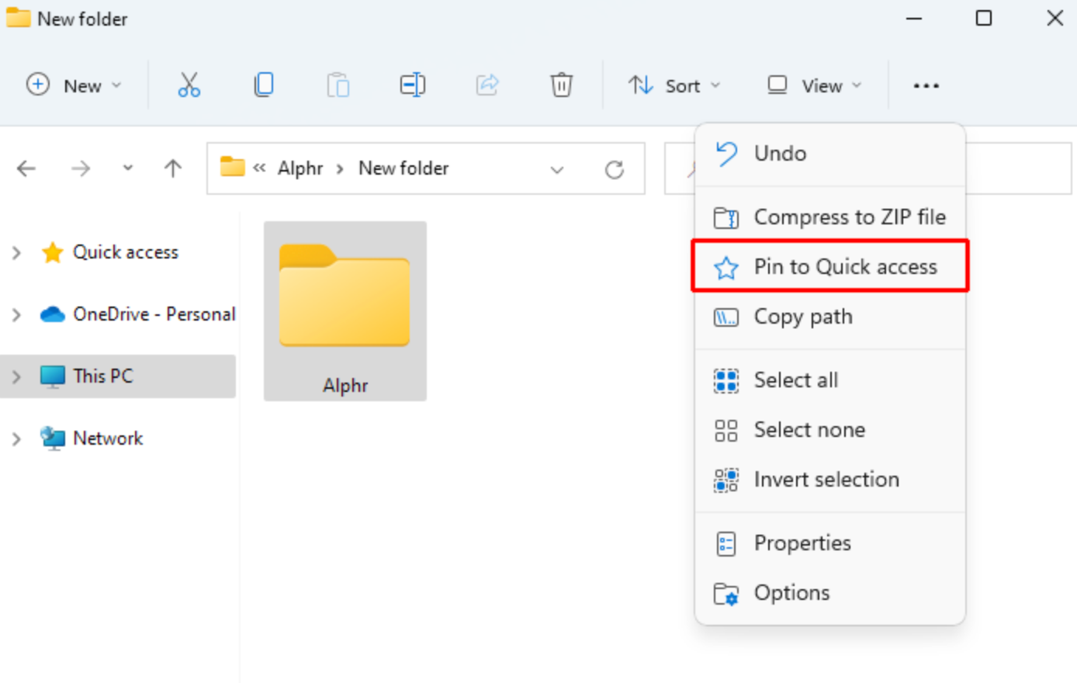Select OneDrive - Personal in sidebar

[154, 314]
